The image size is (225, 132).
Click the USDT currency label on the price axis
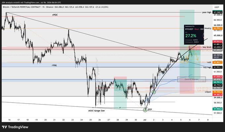[x=217, y=7]
